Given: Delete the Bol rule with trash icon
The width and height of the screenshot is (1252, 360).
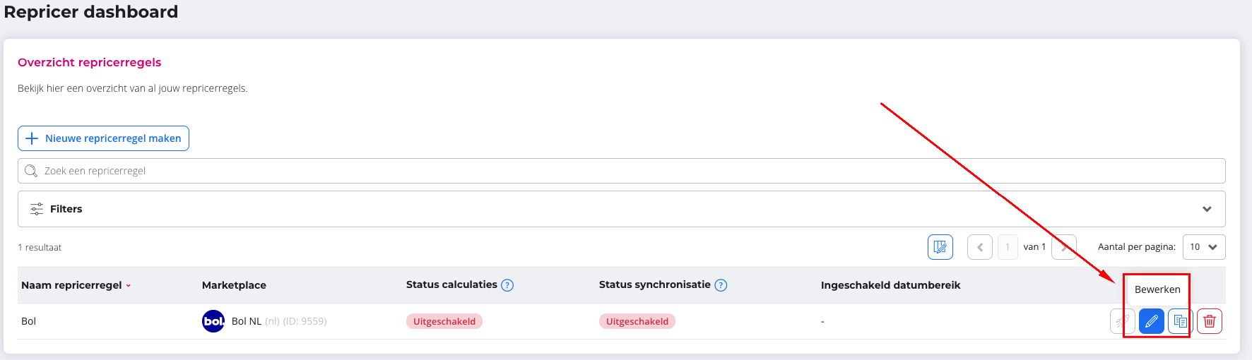Looking at the screenshot, I should [1209, 321].
